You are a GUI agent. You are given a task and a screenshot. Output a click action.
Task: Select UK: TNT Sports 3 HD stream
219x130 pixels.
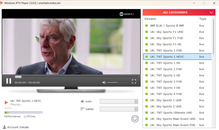[177, 88]
